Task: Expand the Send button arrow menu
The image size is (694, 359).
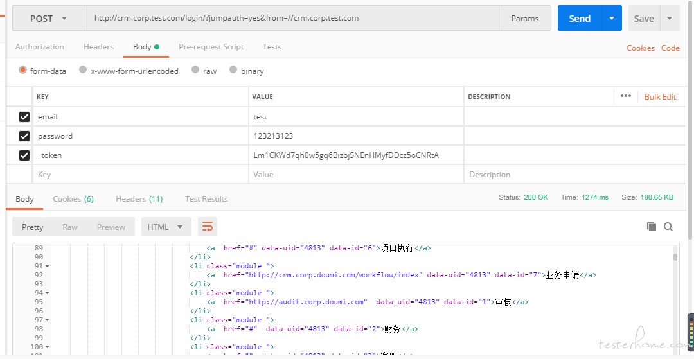Action: pos(612,18)
